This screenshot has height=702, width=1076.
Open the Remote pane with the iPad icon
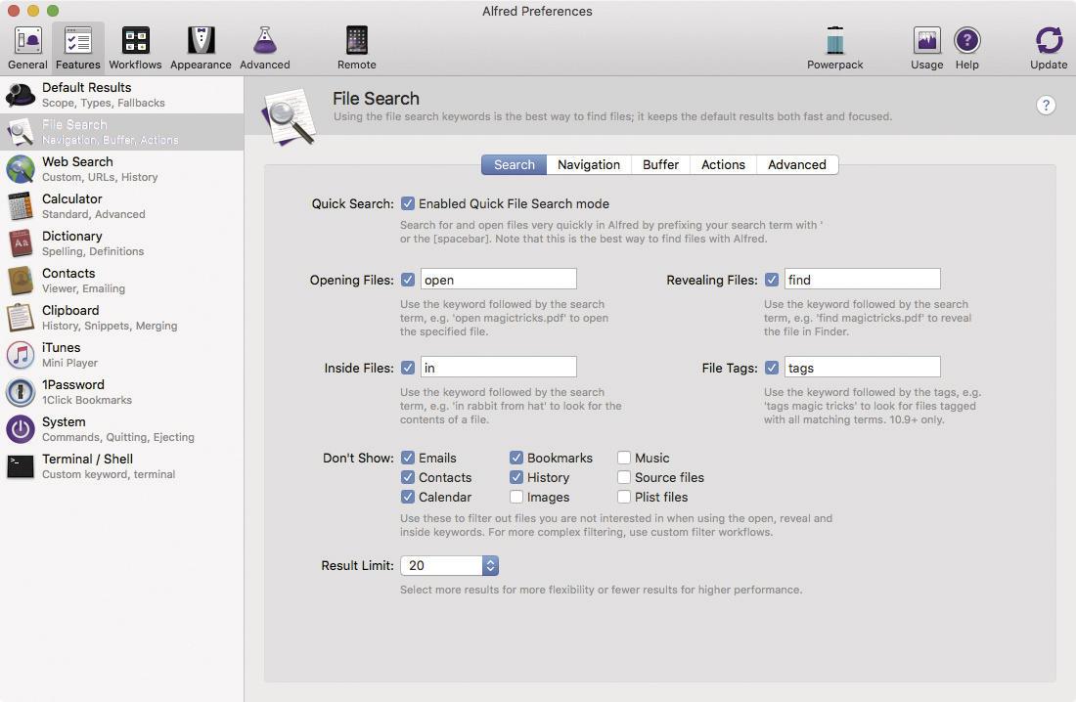coord(357,48)
